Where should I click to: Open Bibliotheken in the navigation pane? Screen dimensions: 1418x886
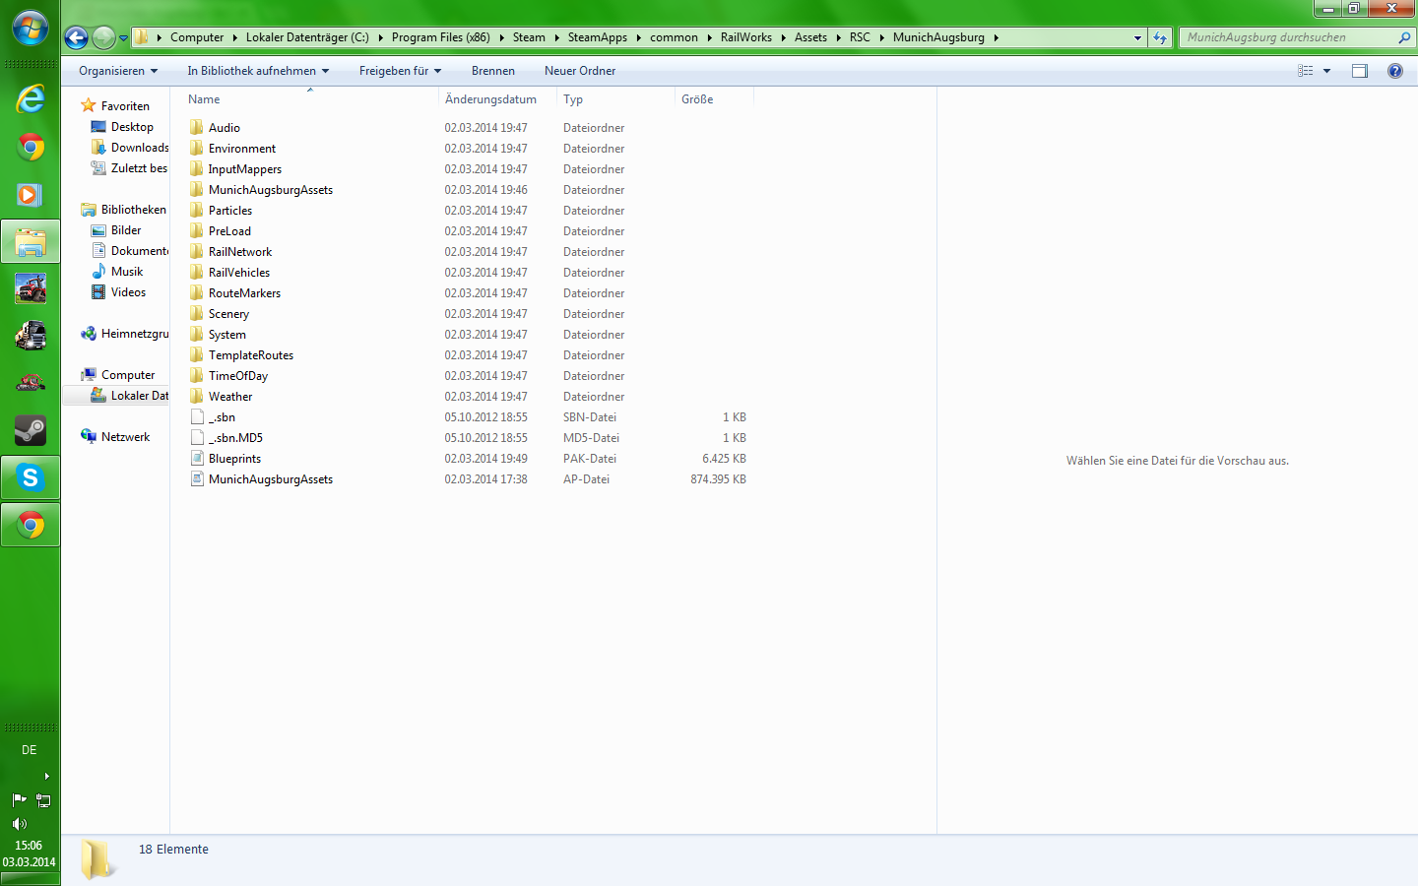click(133, 210)
